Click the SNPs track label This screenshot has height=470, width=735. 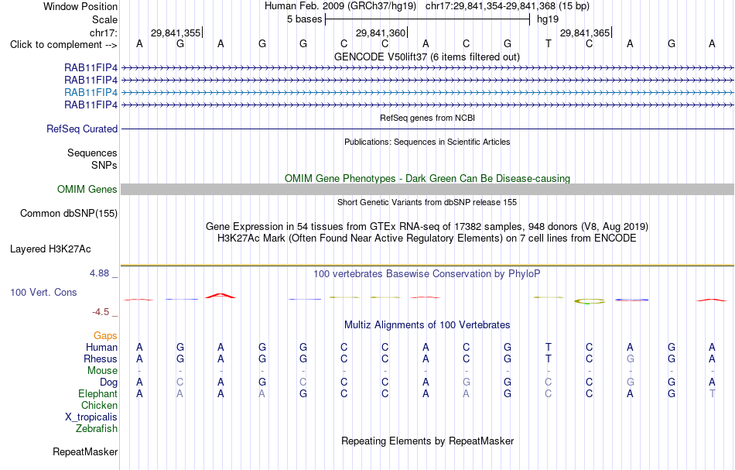click(104, 165)
